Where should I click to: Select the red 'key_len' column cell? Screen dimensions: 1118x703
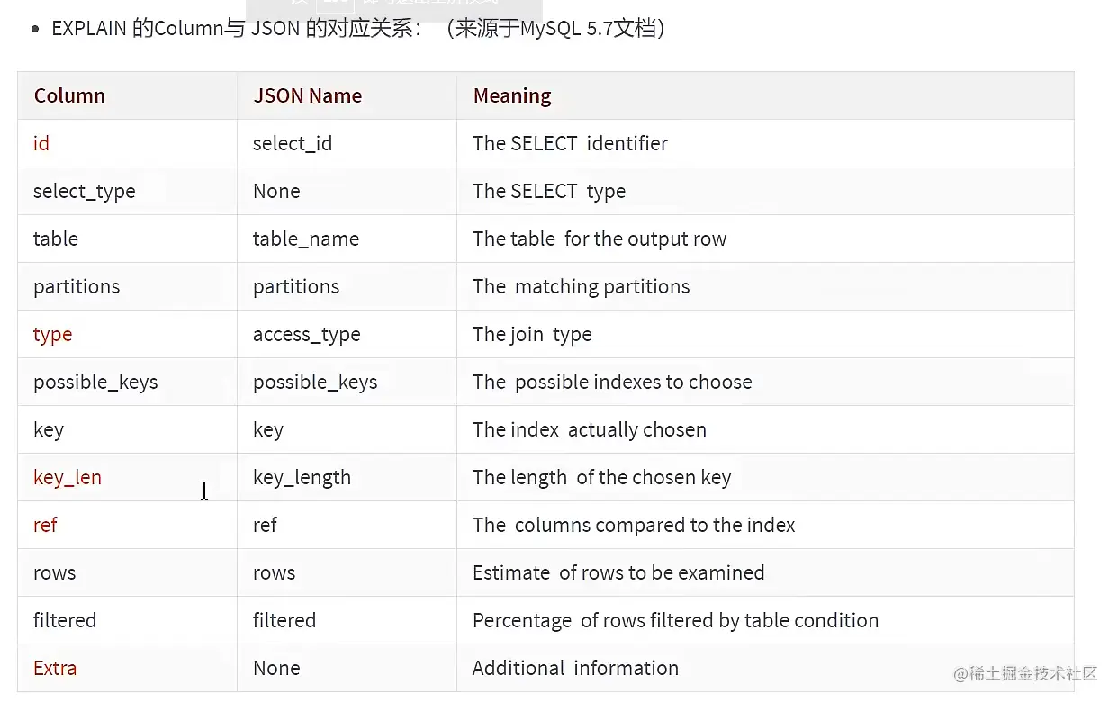68,477
